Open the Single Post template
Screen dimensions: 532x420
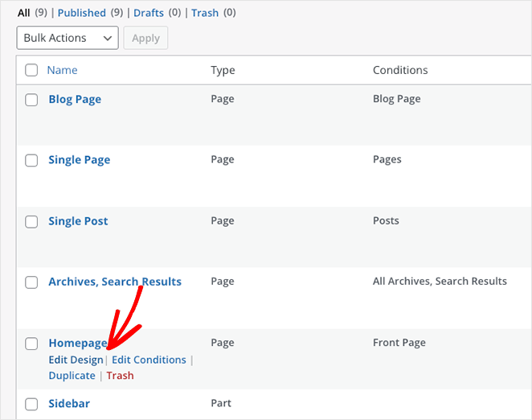(78, 221)
